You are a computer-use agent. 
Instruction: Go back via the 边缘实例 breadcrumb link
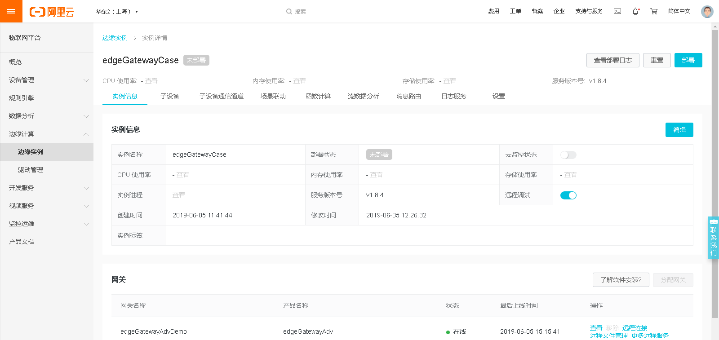(x=115, y=38)
